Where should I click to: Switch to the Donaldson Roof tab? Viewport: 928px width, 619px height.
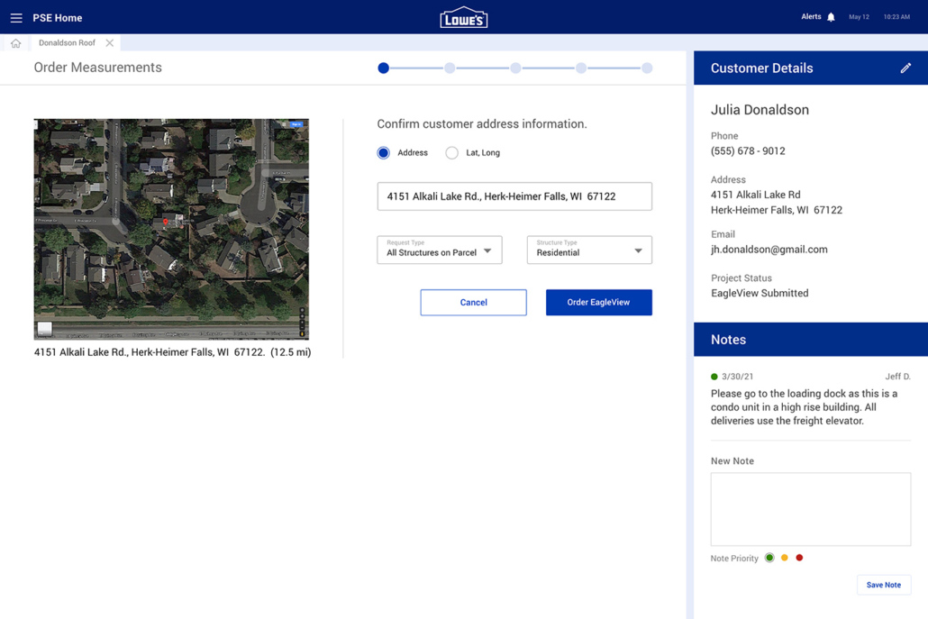67,43
